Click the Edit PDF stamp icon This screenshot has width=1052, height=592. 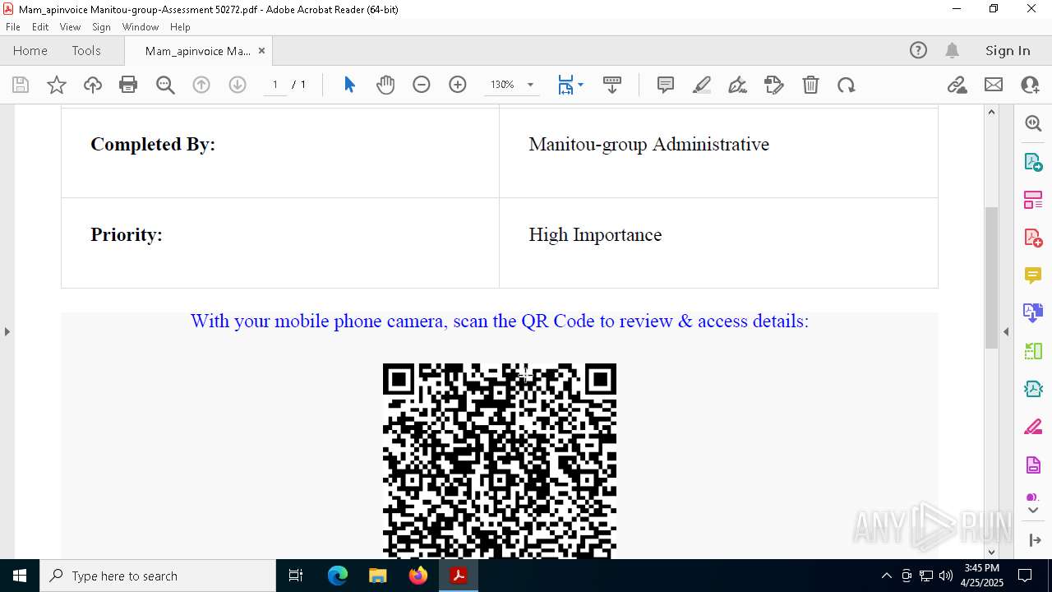pyautogui.click(x=774, y=85)
